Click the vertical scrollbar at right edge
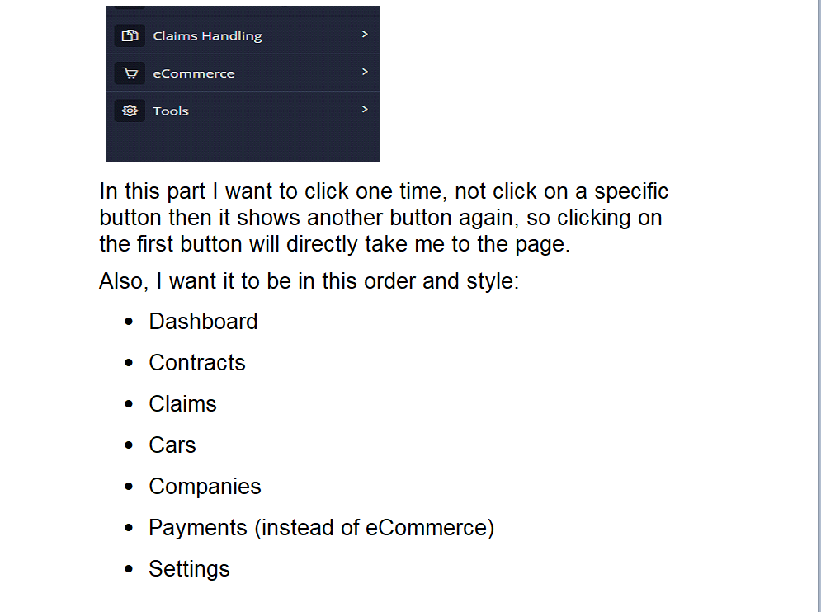 coord(819,306)
